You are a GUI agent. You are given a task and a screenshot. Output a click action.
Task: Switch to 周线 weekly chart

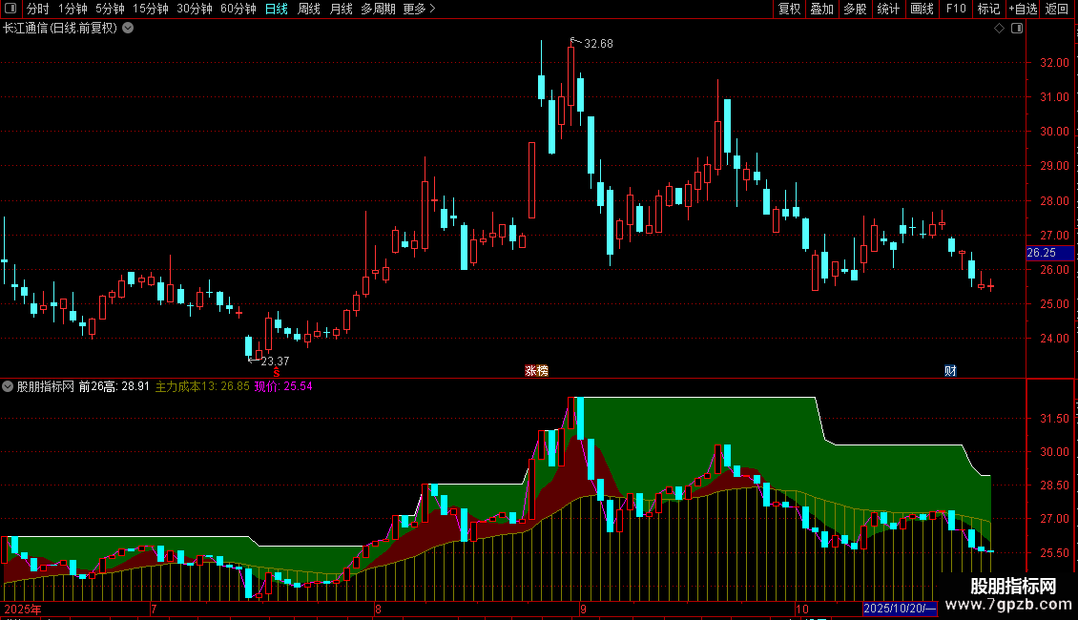[x=309, y=9]
